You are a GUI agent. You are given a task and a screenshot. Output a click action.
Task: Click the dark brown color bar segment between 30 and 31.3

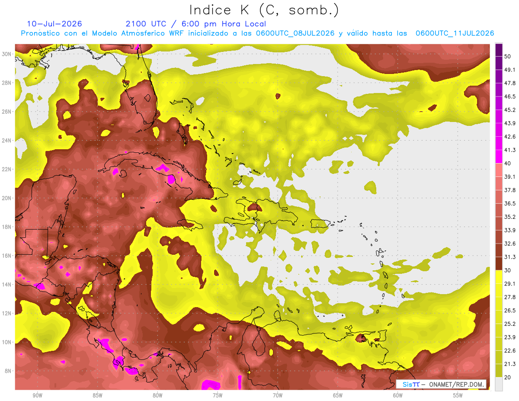pos(499,263)
